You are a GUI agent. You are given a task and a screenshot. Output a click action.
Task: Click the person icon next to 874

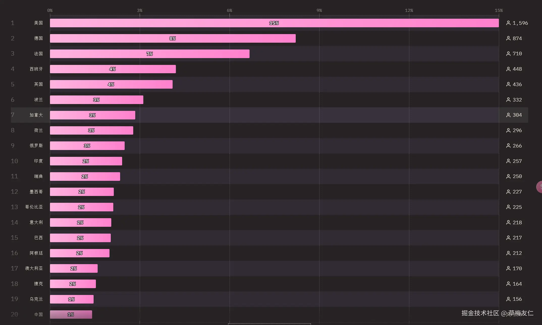pos(508,38)
